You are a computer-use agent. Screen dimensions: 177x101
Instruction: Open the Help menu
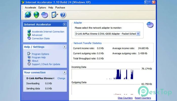(51, 8)
